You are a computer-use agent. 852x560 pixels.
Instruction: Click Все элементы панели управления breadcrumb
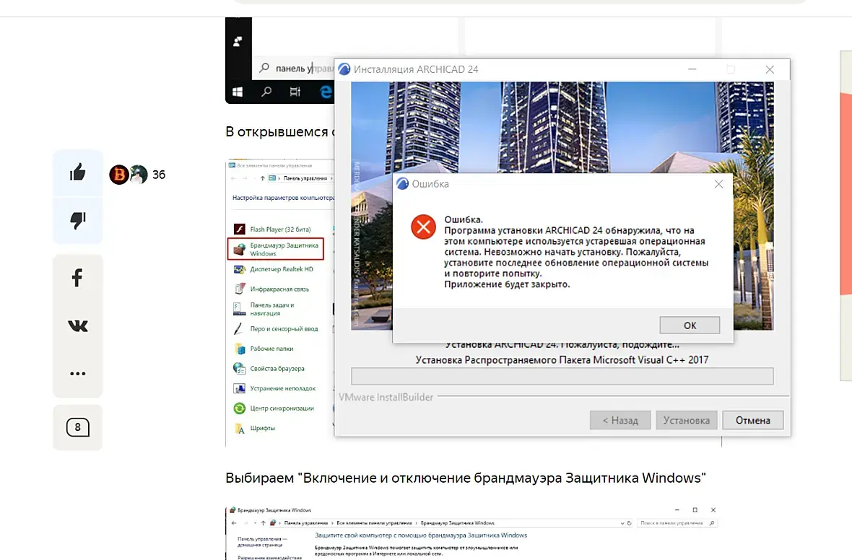374,523
